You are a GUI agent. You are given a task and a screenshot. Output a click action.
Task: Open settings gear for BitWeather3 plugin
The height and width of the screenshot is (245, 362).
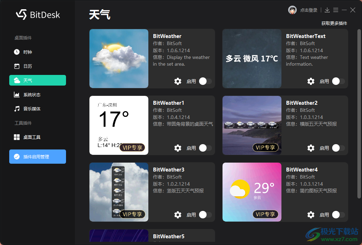[x=178, y=215]
